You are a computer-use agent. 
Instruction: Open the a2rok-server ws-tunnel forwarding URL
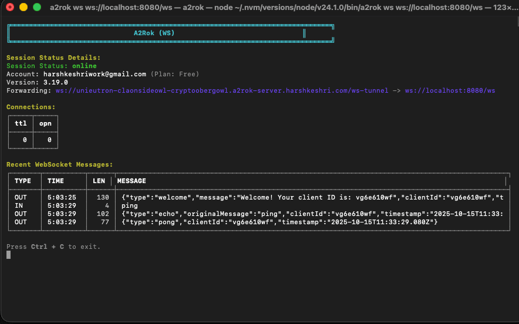coord(221,91)
